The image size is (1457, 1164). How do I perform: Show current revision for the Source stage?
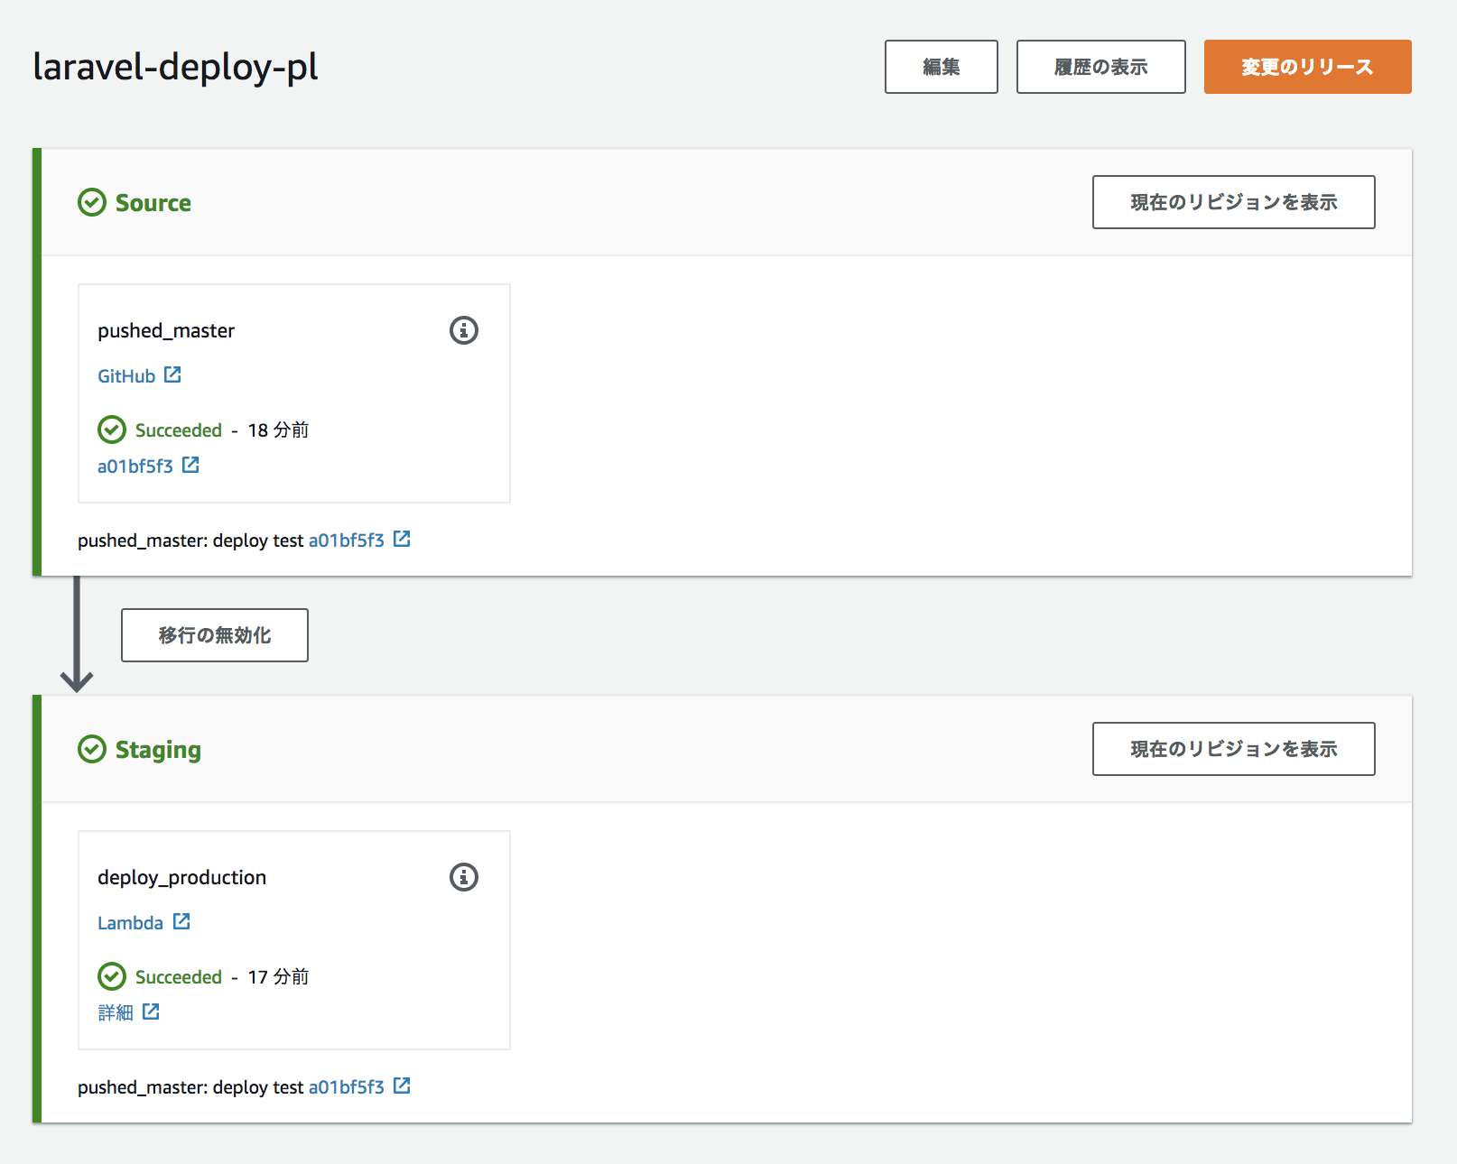[1233, 202]
